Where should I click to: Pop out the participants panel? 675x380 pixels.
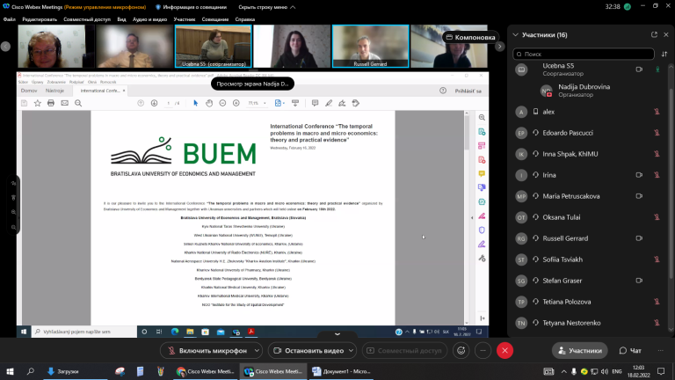click(654, 35)
